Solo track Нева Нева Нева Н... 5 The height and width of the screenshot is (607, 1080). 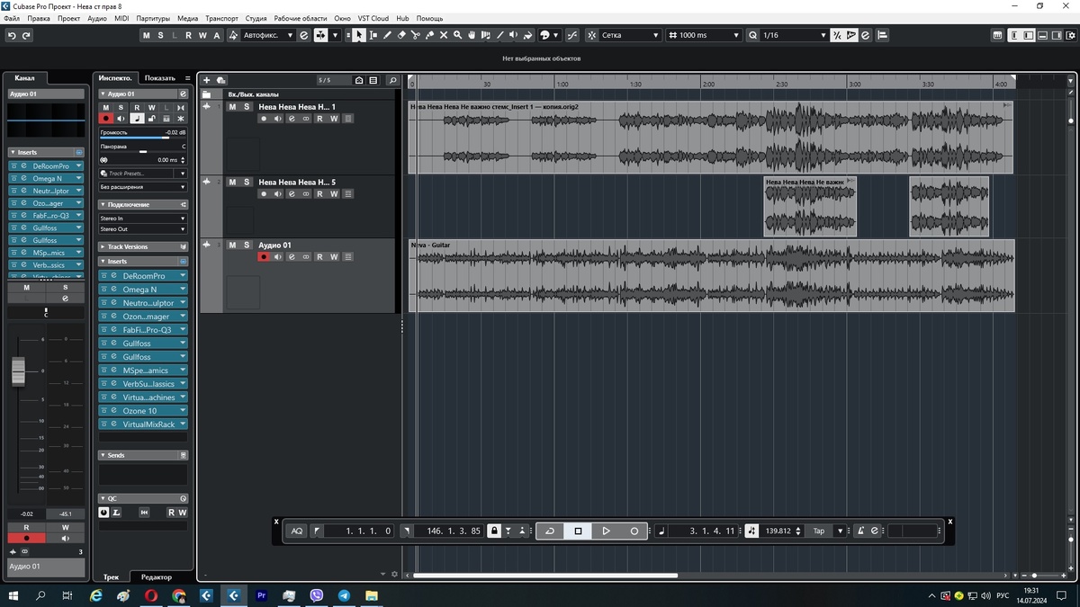click(x=247, y=182)
